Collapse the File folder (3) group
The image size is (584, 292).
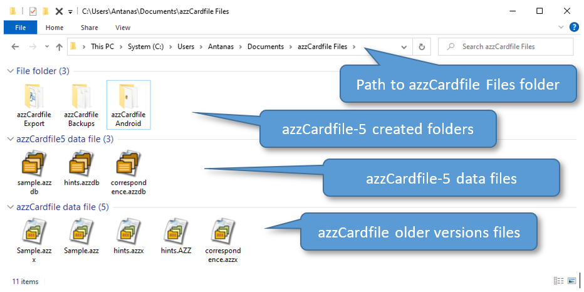[x=10, y=71]
